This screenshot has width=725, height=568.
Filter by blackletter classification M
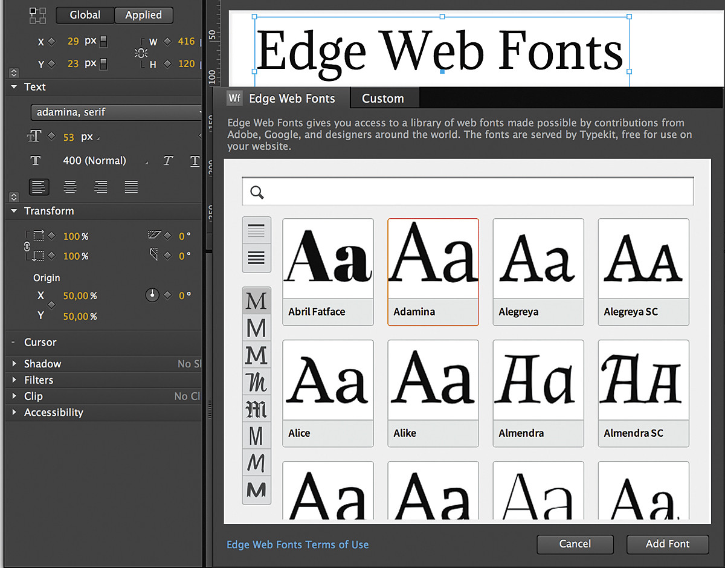256,409
